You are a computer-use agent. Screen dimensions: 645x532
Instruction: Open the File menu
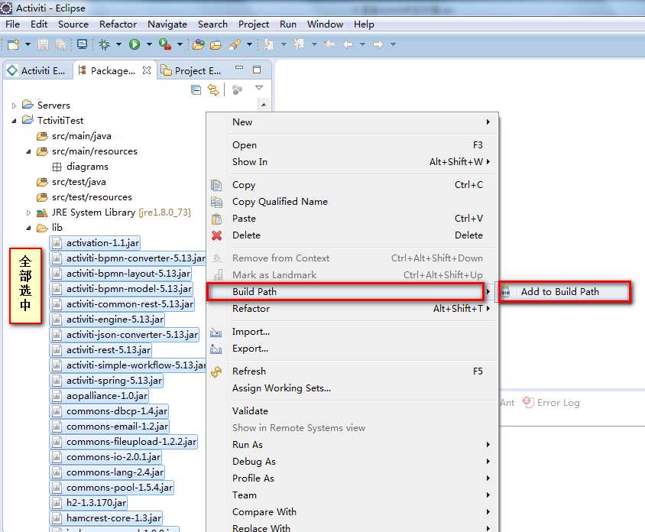click(x=12, y=24)
